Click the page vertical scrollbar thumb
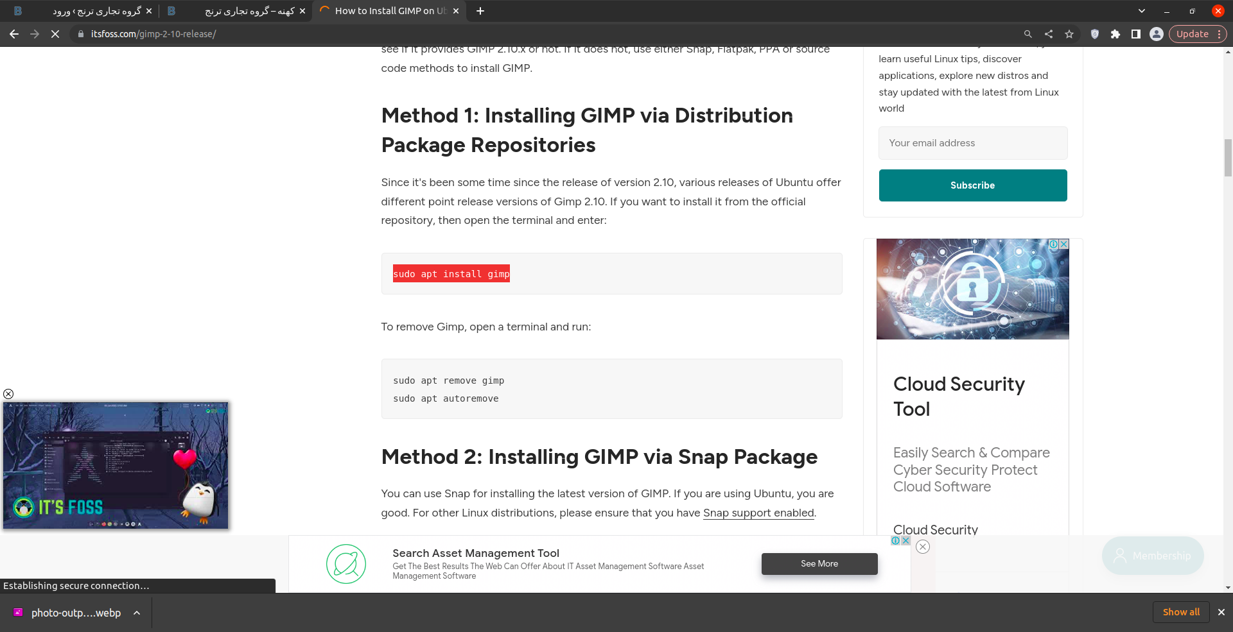This screenshot has width=1233, height=632. point(1228,157)
